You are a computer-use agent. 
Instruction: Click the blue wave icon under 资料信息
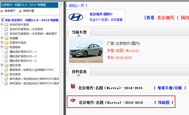click(x=79, y=75)
